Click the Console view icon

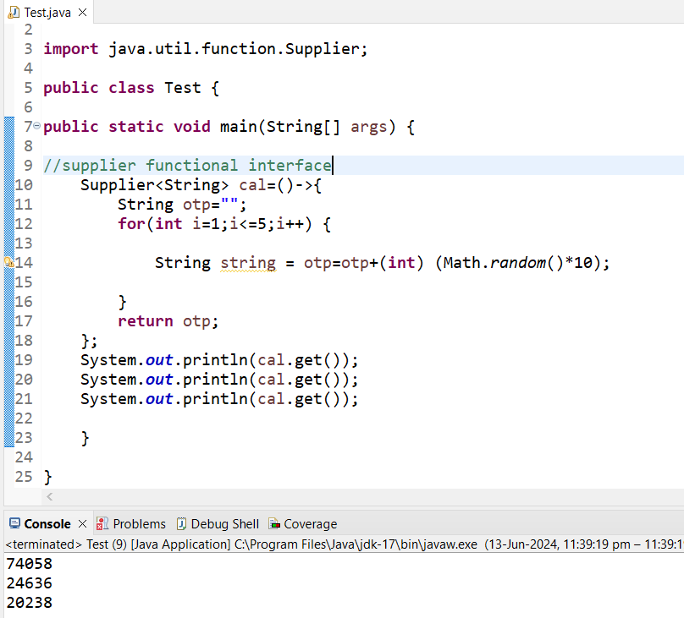click(14, 523)
